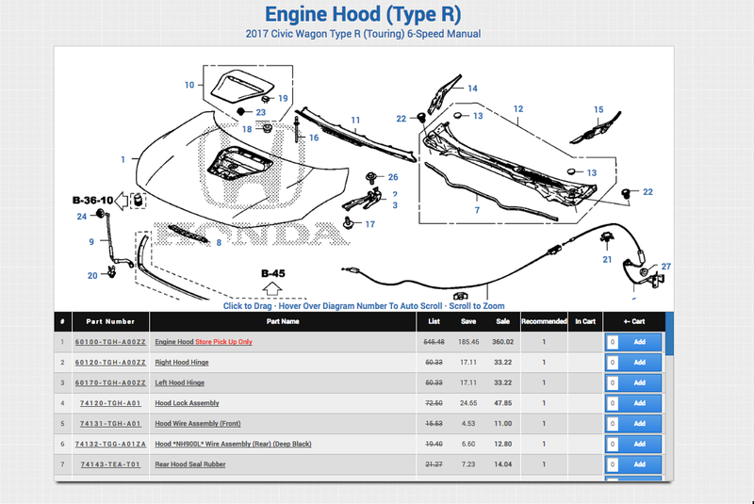This screenshot has height=504, width=754.
Task: Open Rear Hood Seal Rubber link
Action: pos(190,464)
